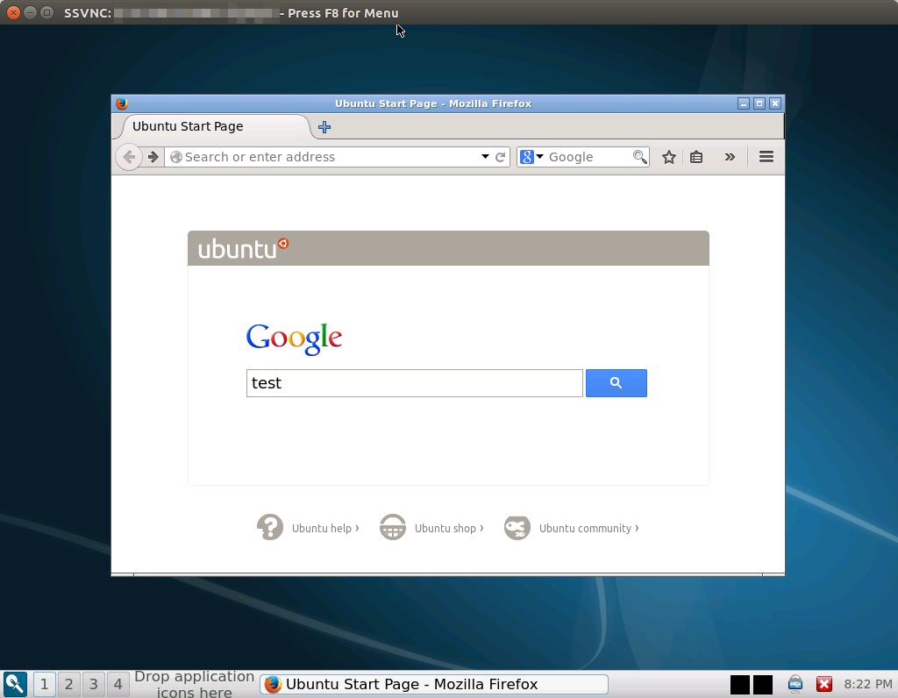Click the Firefox back arrow button

[129, 157]
